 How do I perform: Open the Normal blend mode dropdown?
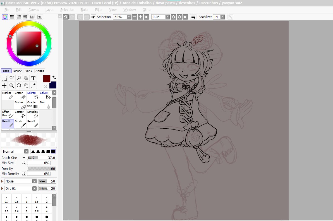tap(26, 151)
